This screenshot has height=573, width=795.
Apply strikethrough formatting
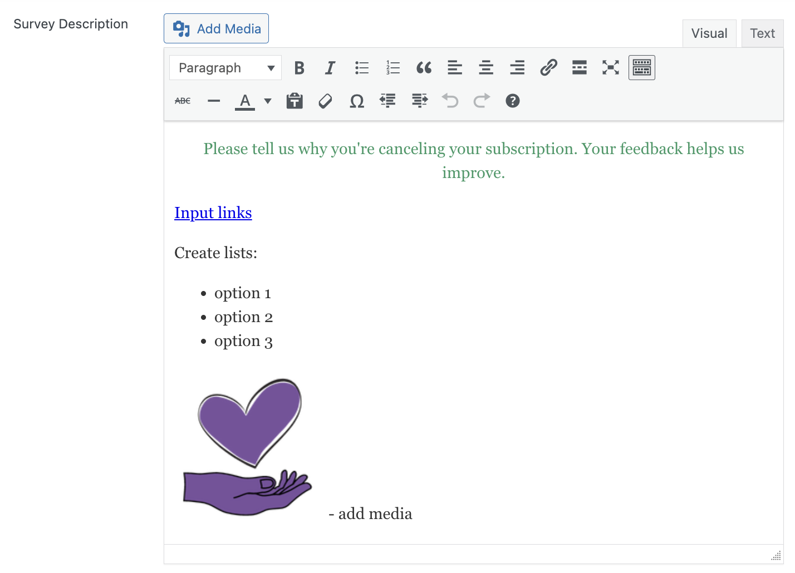(x=183, y=101)
